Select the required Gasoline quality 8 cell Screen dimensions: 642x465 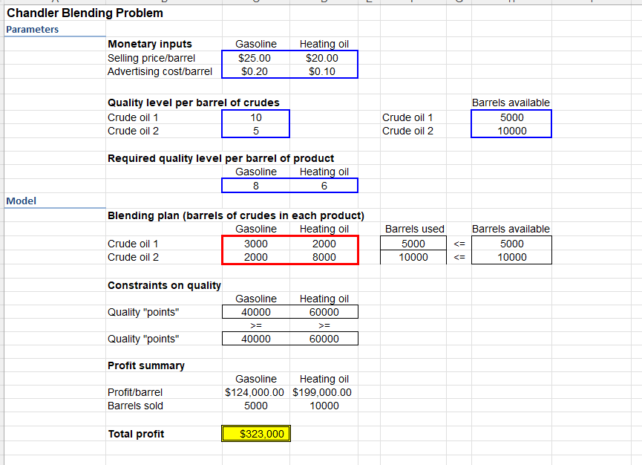tap(256, 186)
